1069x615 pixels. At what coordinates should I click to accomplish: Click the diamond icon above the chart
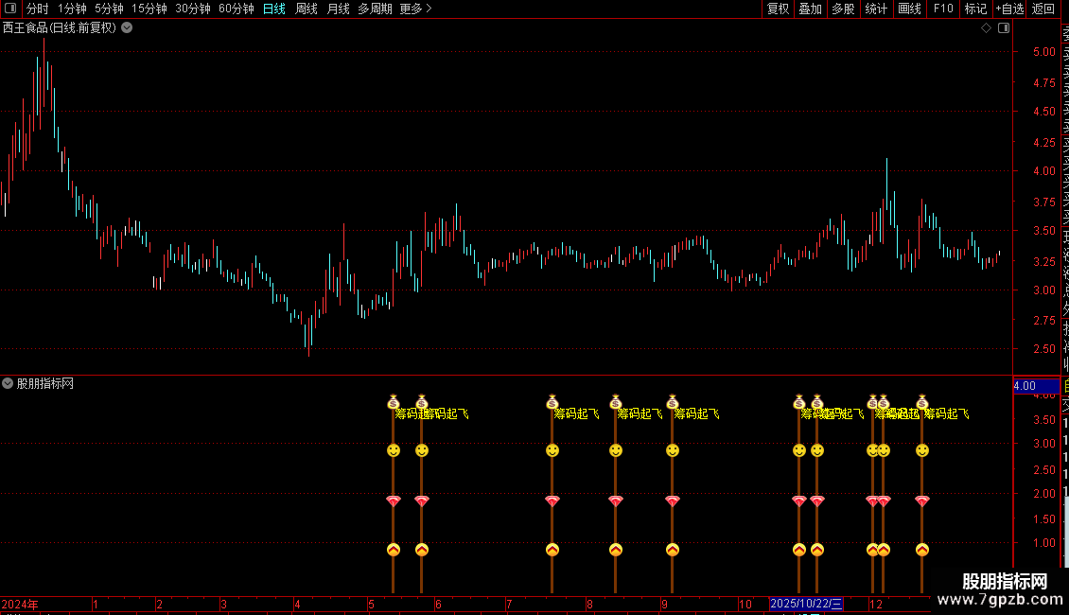point(986,28)
